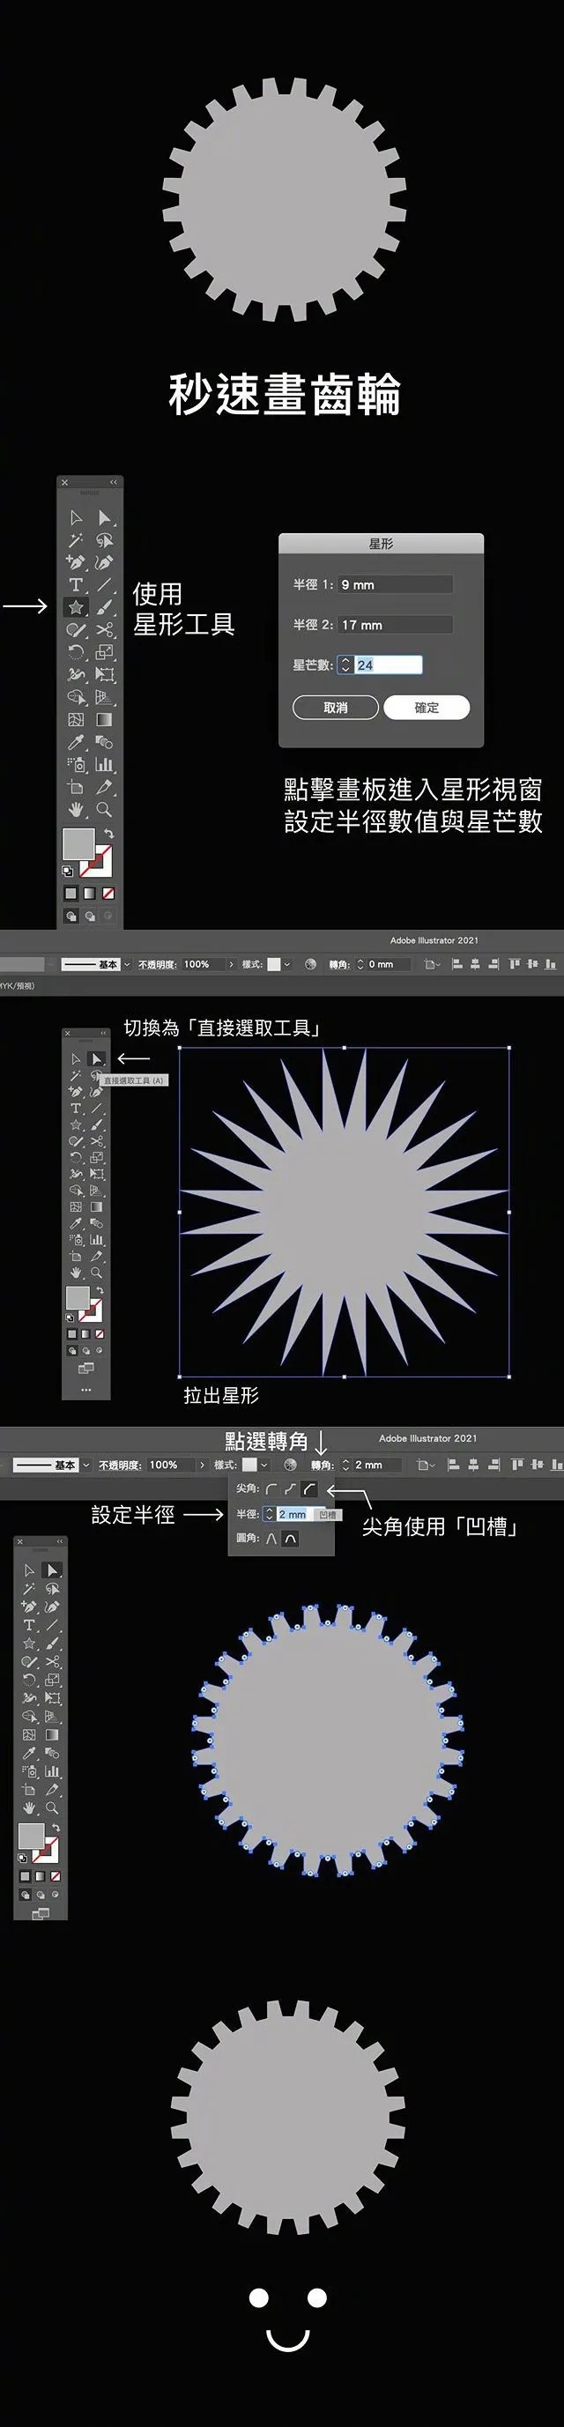This screenshot has width=564, height=2427.
Task: Select Gradient tool in toolbar beside Star dialog
Action: (x=105, y=720)
